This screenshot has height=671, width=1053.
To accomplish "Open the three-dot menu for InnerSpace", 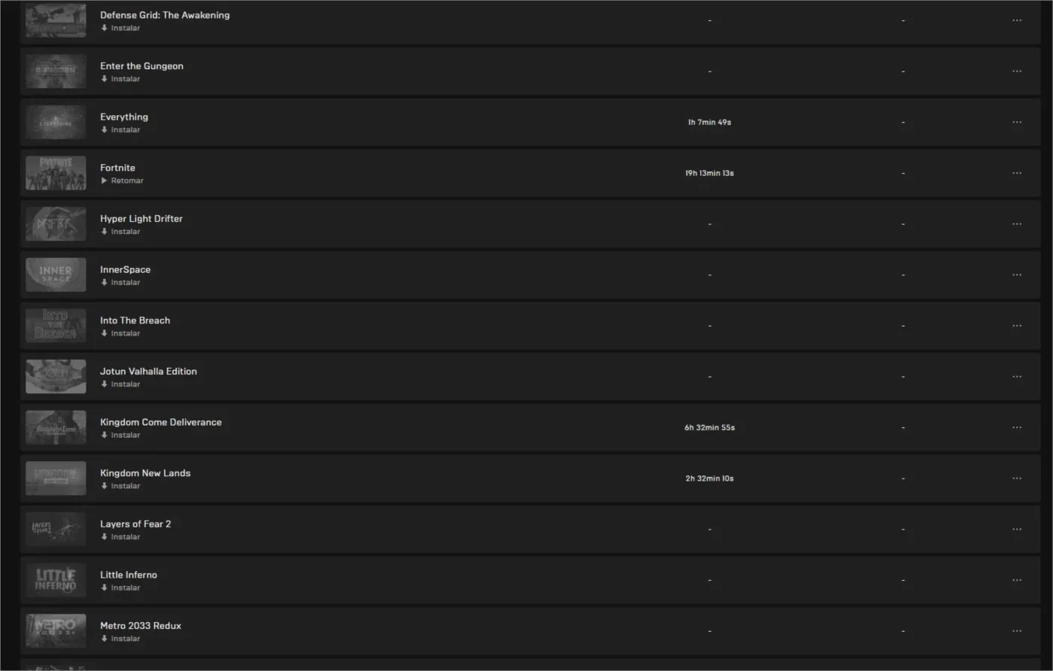I will tap(1017, 275).
